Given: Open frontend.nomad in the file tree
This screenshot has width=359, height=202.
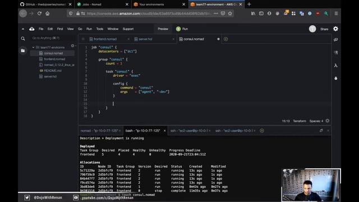Looking at the screenshot, I should (54, 59).
